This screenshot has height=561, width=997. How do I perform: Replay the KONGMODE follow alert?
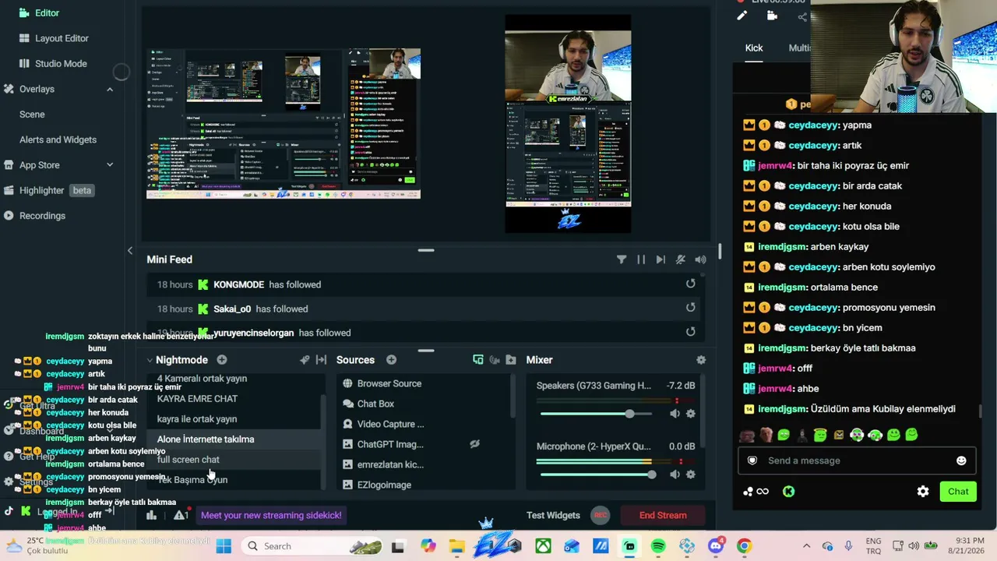(x=690, y=284)
